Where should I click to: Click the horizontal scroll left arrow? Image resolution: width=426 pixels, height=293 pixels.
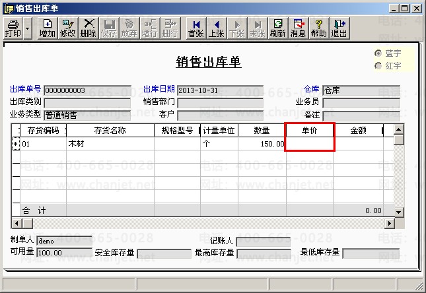click(17, 224)
